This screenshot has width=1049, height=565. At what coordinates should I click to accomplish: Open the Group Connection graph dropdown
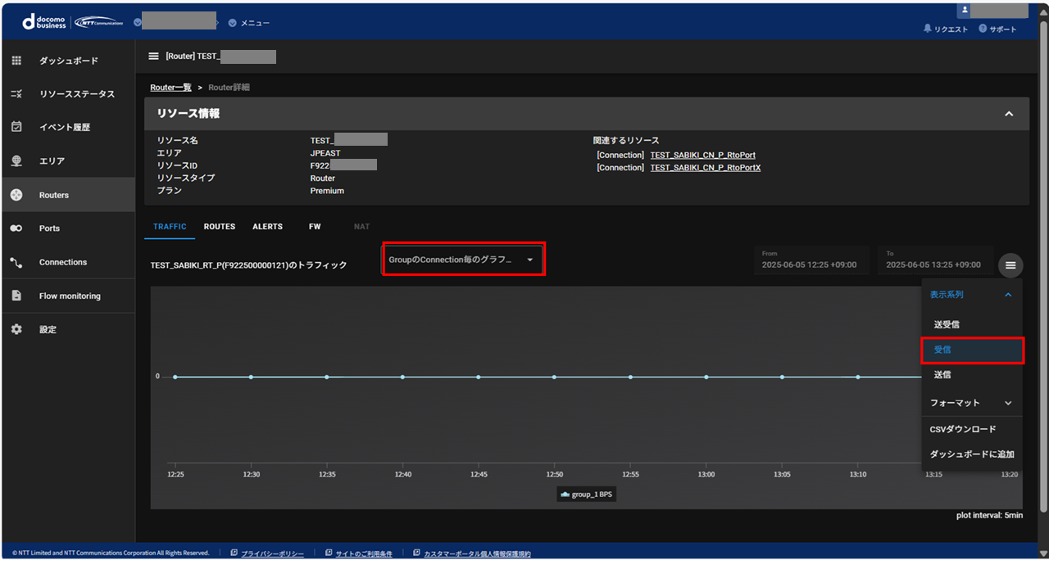(463, 260)
